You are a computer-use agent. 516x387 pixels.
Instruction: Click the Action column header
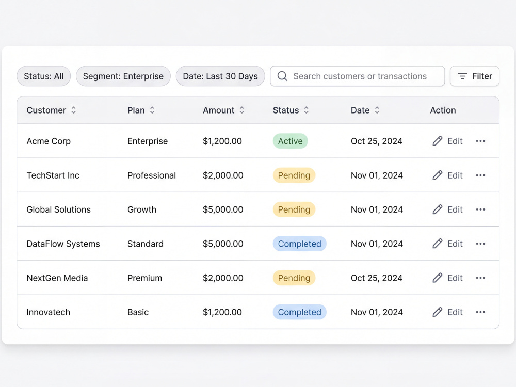click(x=443, y=110)
